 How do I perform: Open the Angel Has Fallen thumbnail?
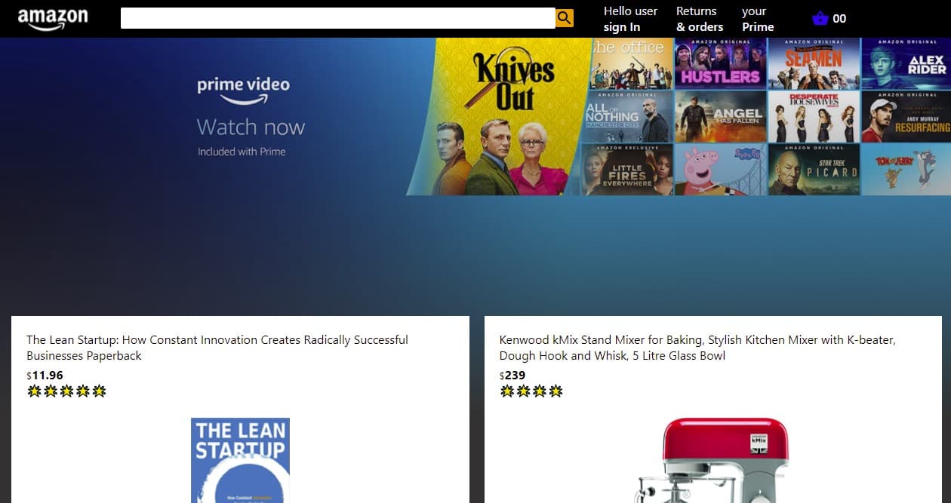[x=720, y=117]
